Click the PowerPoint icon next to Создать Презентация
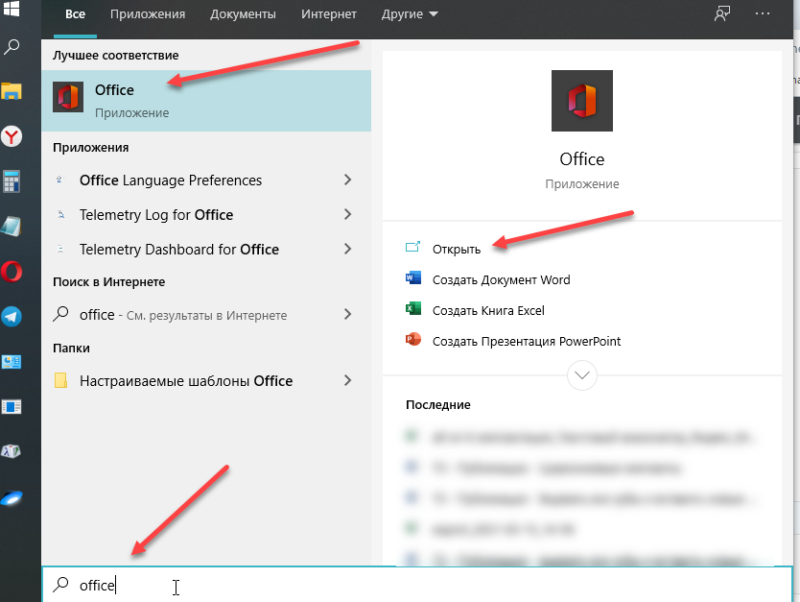 (x=412, y=339)
